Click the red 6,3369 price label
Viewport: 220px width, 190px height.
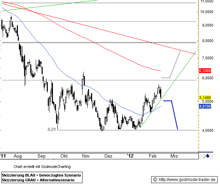coord(205,71)
